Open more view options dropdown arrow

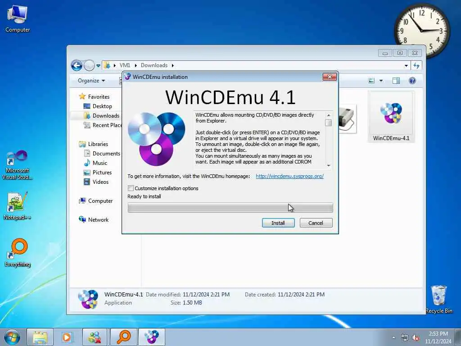click(x=381, y=80)
